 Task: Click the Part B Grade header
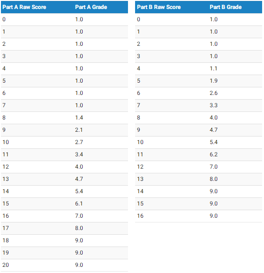226,7
